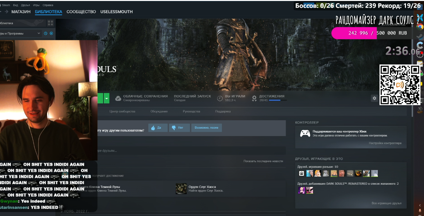Select БИБЛИОТЕКА tab
The width and height of the screenshot is (424, 216).
tap(48, 12)
